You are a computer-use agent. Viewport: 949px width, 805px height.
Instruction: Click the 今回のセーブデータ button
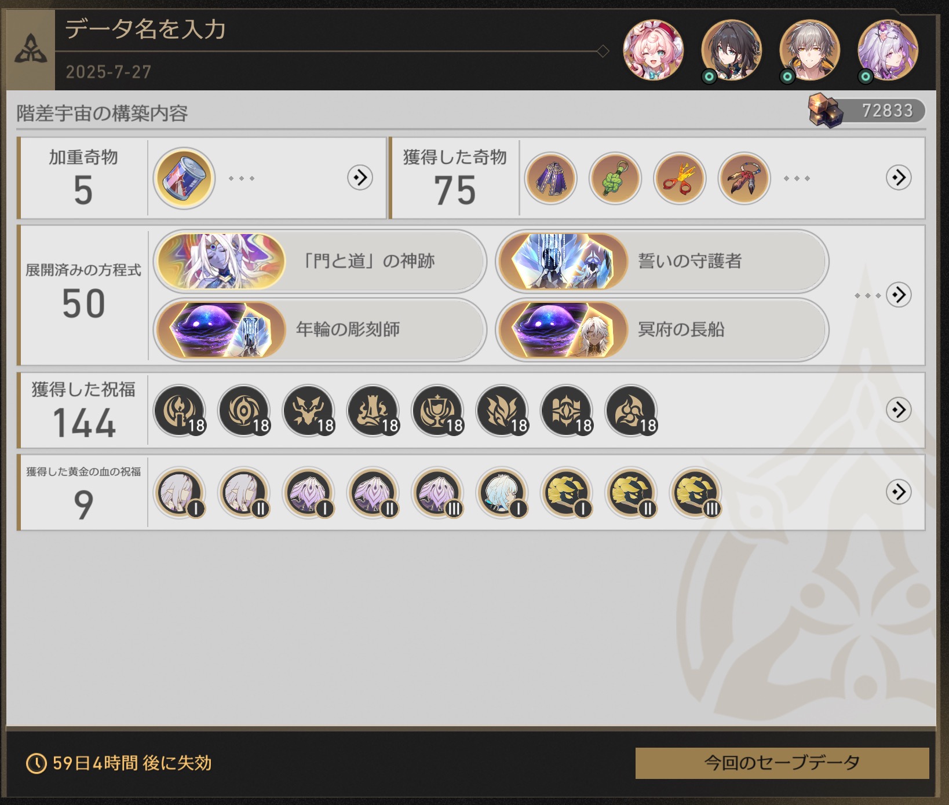point(782,763)
